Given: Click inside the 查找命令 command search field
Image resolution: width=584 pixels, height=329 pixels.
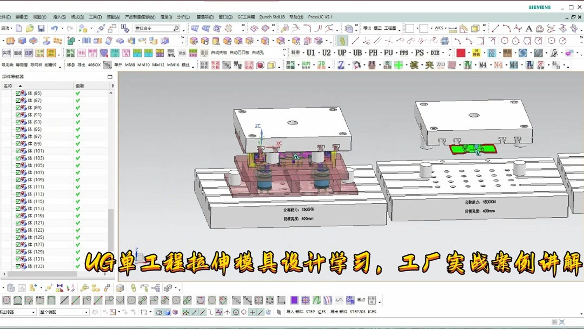Looking at the screenshot, I should click(157, 28).
